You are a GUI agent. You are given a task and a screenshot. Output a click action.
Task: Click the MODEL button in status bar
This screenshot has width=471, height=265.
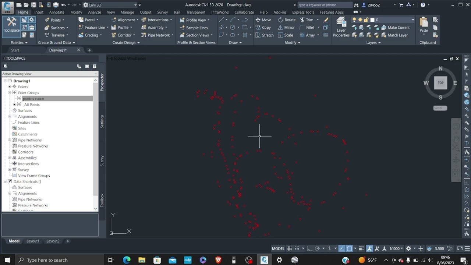click(x=278, y=248)
